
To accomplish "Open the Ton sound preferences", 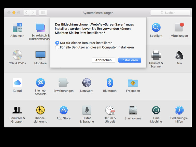I will tap(179, 55).
